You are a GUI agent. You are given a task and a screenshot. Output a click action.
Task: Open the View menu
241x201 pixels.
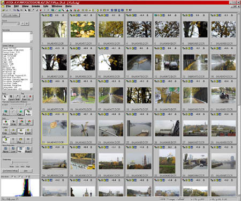(x=25, y=6)
